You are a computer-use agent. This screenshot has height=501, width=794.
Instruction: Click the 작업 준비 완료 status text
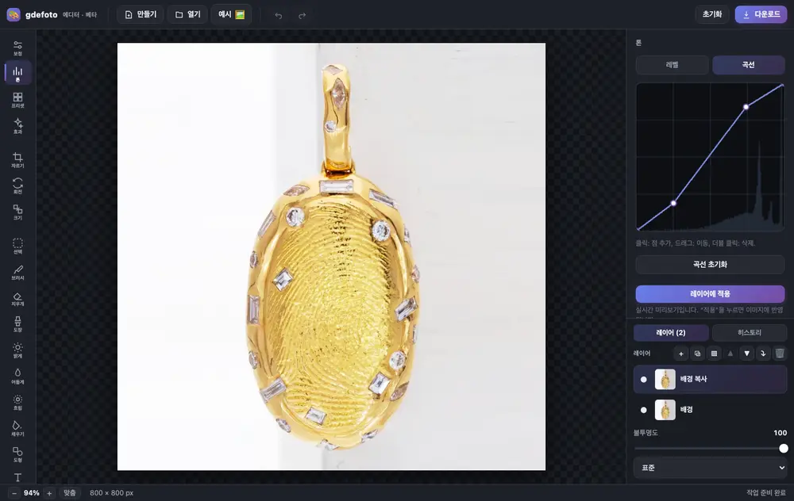(x=766, y=493)
